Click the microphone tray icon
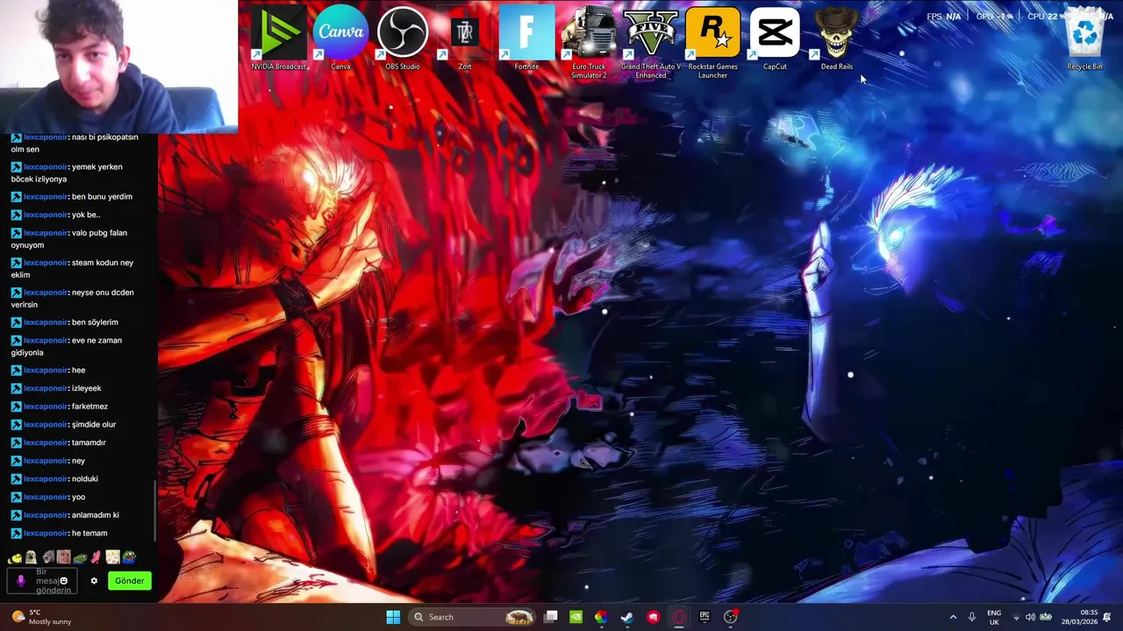 [x=971, y=617]
